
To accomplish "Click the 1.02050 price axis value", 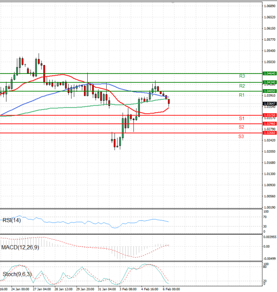I will pyautogui.click(x=270, y=152).
